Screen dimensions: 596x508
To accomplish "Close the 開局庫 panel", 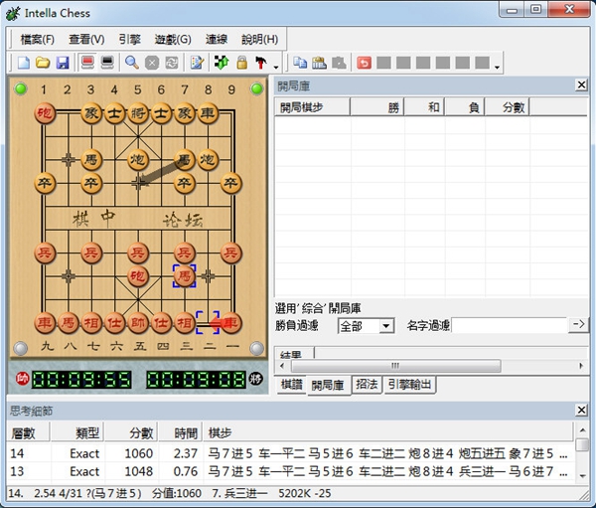I will (581, 85).
